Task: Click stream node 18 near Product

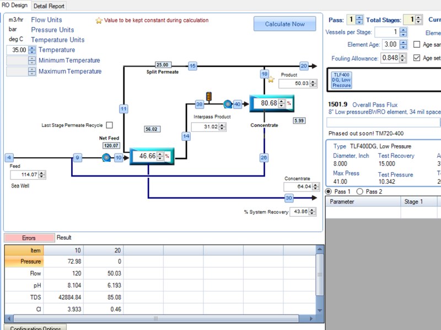Action: click(265, 74)
